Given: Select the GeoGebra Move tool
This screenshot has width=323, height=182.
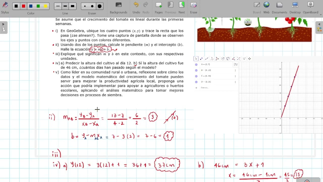Looking at the screenshot, I should pos(196,59).
